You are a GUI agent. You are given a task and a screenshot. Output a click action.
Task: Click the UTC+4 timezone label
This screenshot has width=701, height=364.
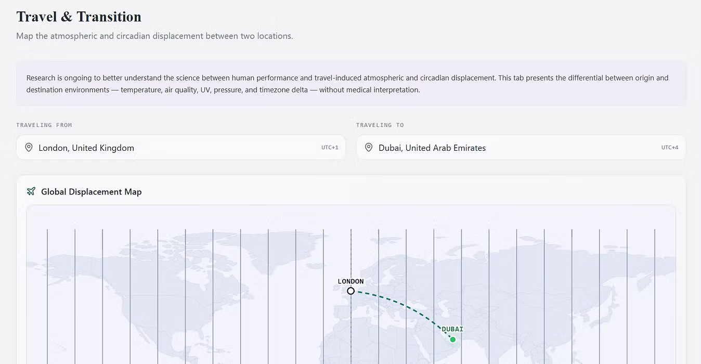coord(670,148)
